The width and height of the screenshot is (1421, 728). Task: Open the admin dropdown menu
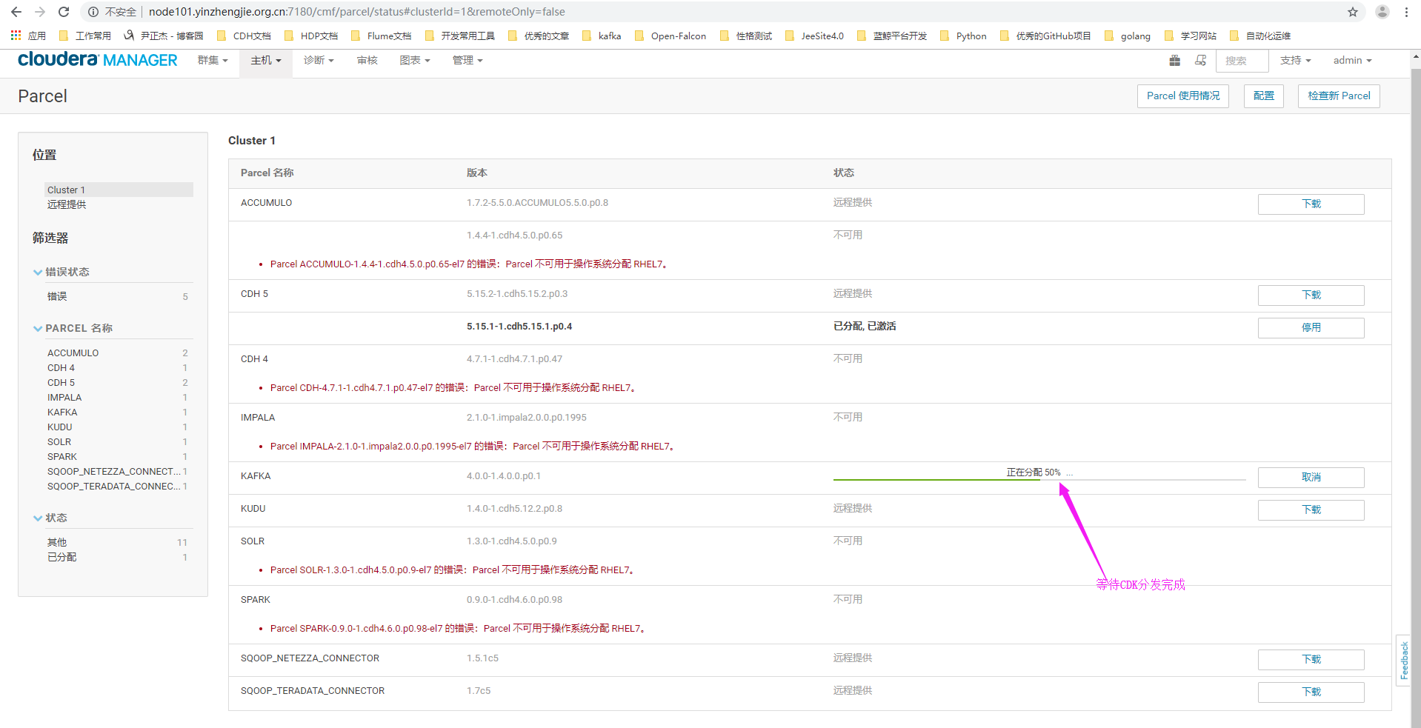pyautogui.click(x=1351, y=61)
